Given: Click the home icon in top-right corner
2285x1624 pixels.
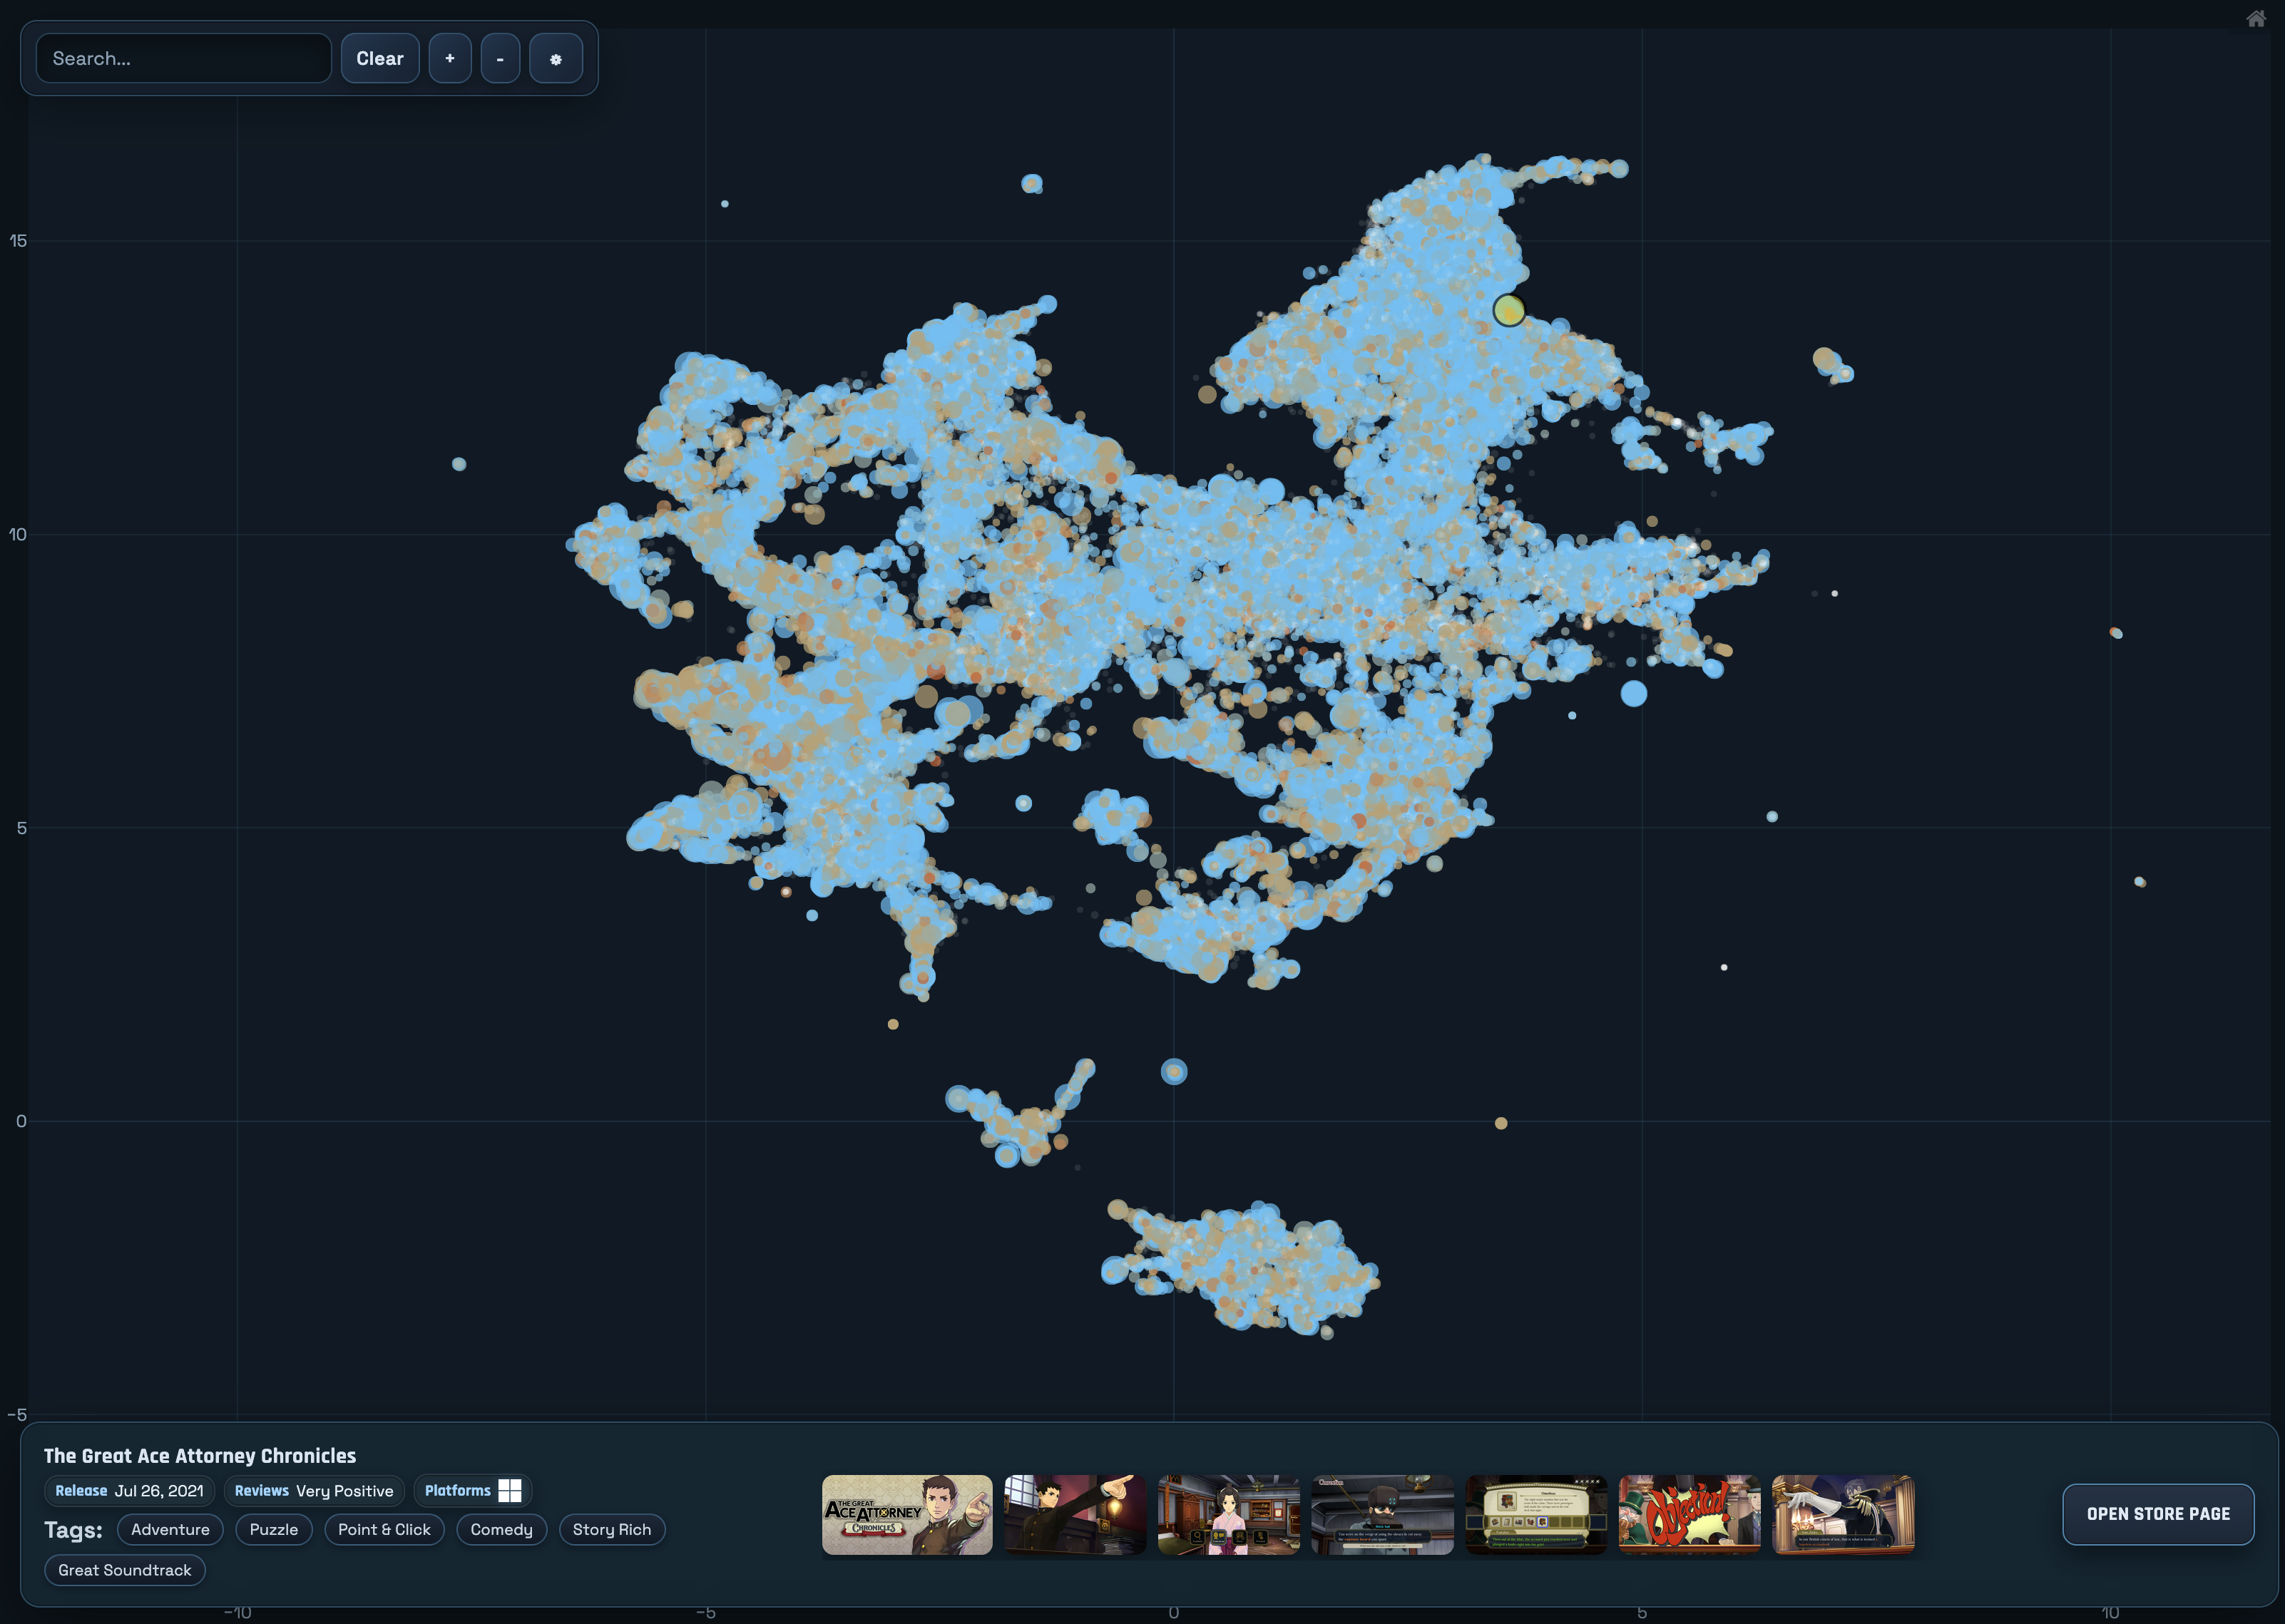Looking at the screenshot, I should (x=2256, y=19).
